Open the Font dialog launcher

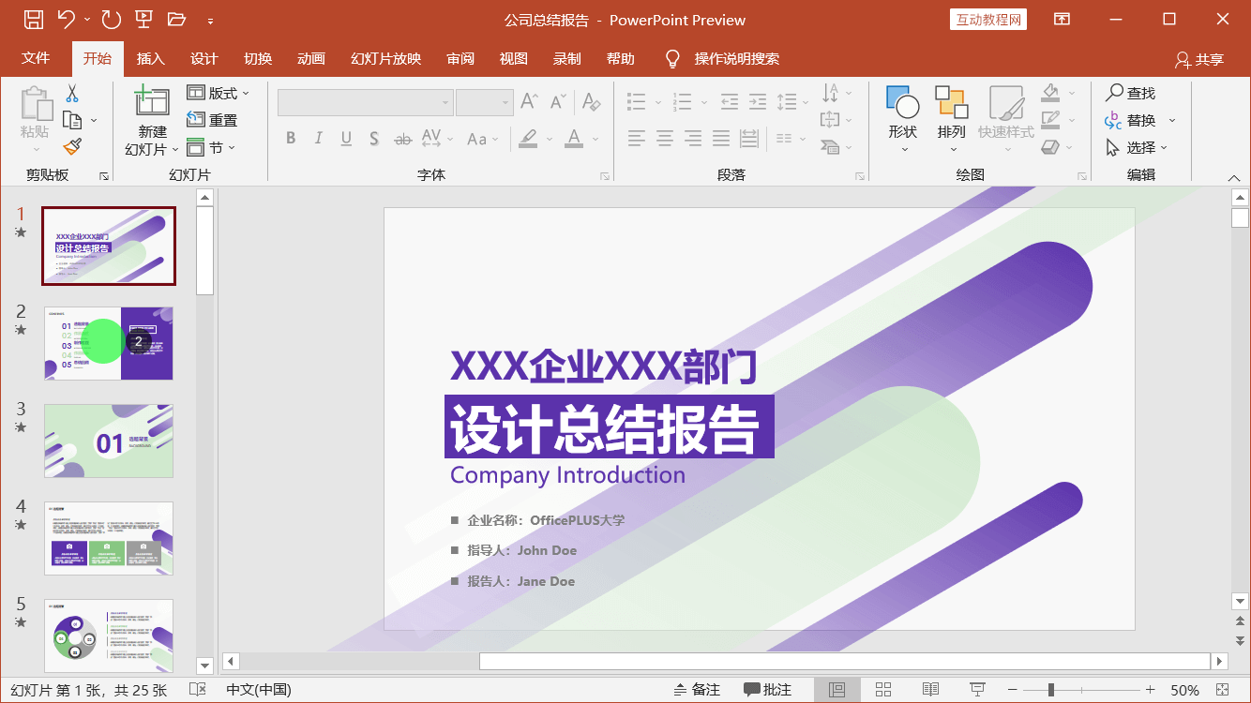point(606,176)
